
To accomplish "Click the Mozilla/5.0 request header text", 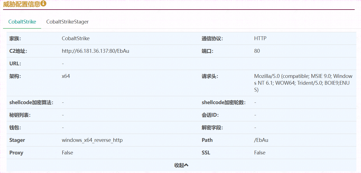I will [303, 83].
